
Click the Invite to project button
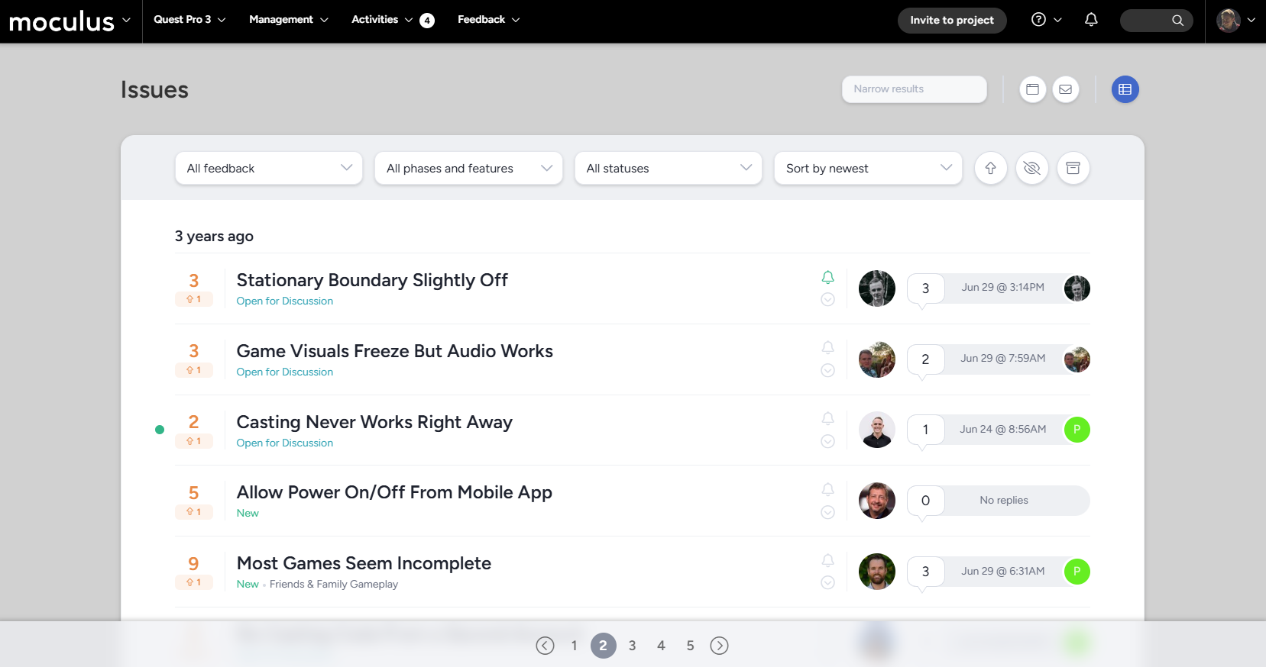pyautogui.click(x=951, y=21)
